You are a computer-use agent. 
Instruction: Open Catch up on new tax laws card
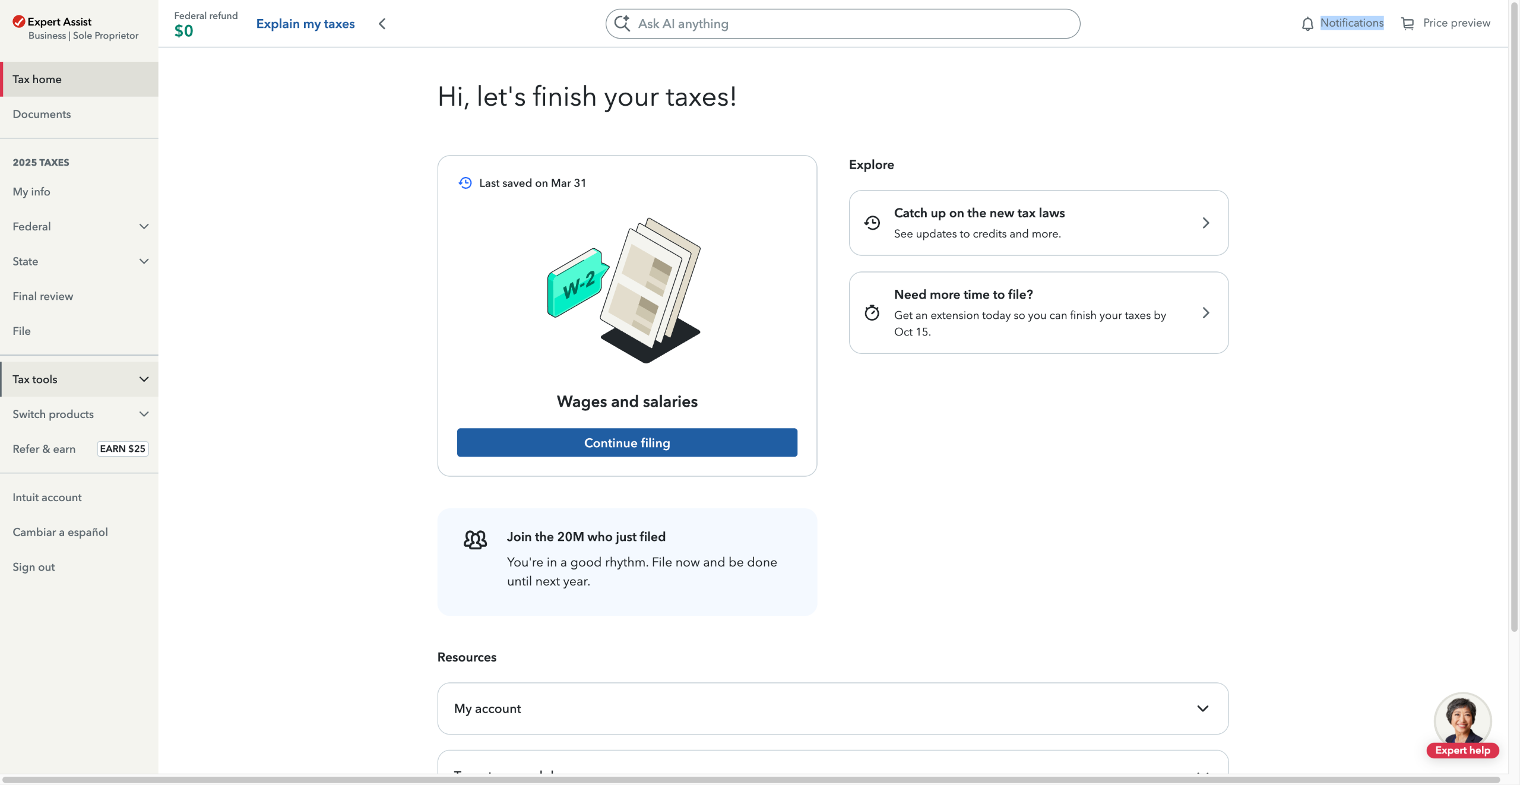click(x=1038, y=223)
